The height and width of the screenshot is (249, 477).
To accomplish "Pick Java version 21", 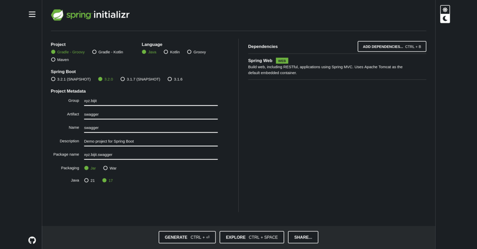I will [89, 180].
